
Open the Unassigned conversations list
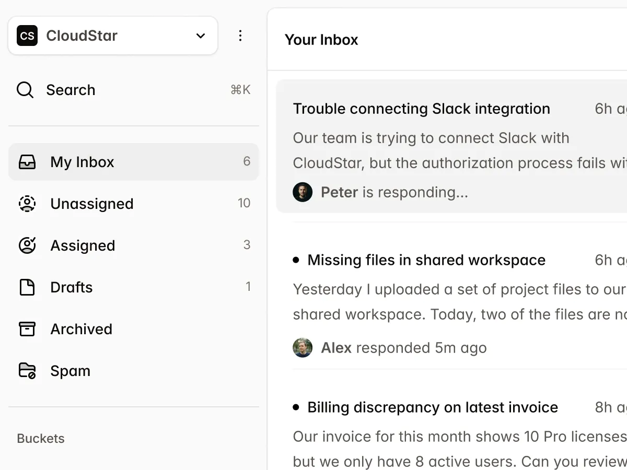tap(92, 204)
